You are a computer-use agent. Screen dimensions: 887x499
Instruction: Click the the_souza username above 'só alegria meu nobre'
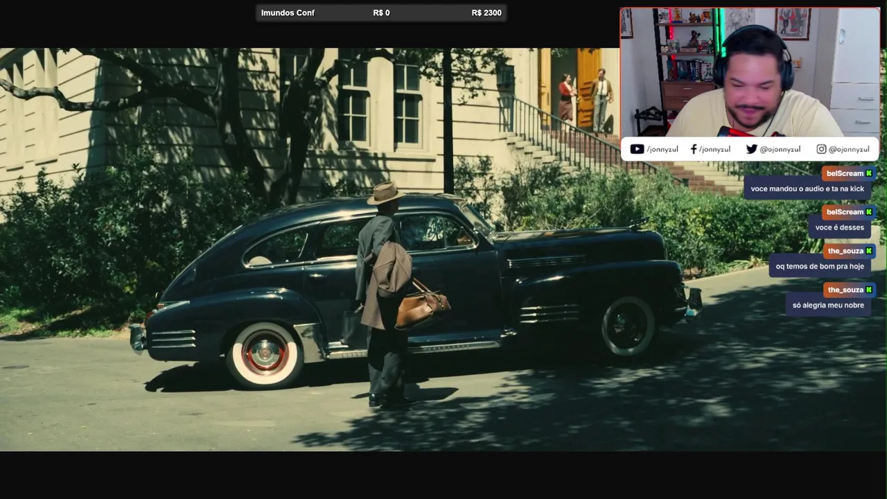[845, 290]
